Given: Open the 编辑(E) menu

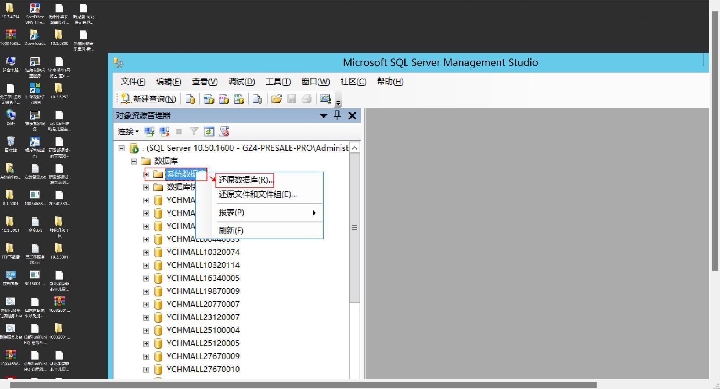Looking at the screenshot, I should pos(169,82).
